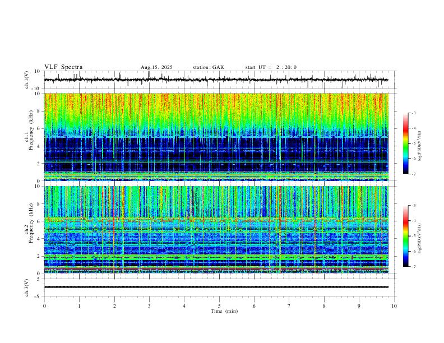Click inside the ch.1 spectrogram panel

coord(216,137)
